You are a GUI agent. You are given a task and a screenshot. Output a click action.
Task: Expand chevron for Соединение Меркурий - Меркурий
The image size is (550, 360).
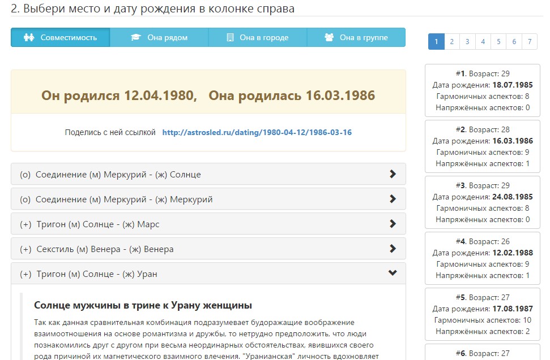(x=393, y=199)
